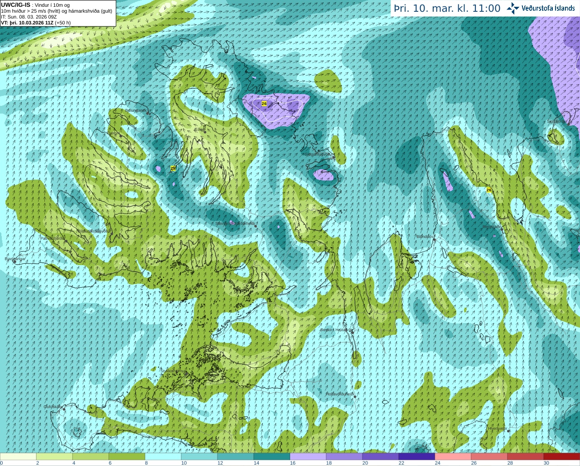Click the Blönduós station marker
Viewport: 580px width, 466px height.
click(434, 239)
